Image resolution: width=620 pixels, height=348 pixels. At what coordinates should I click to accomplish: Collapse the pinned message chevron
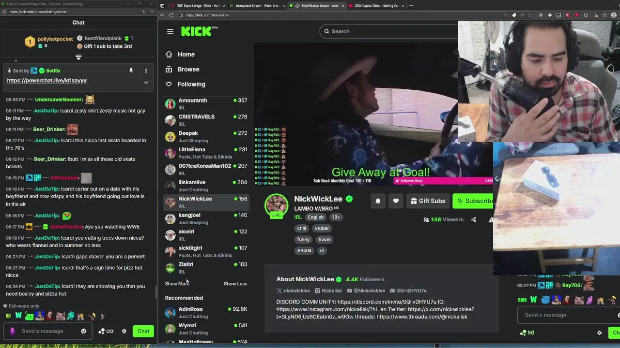(x=146, y=83)
